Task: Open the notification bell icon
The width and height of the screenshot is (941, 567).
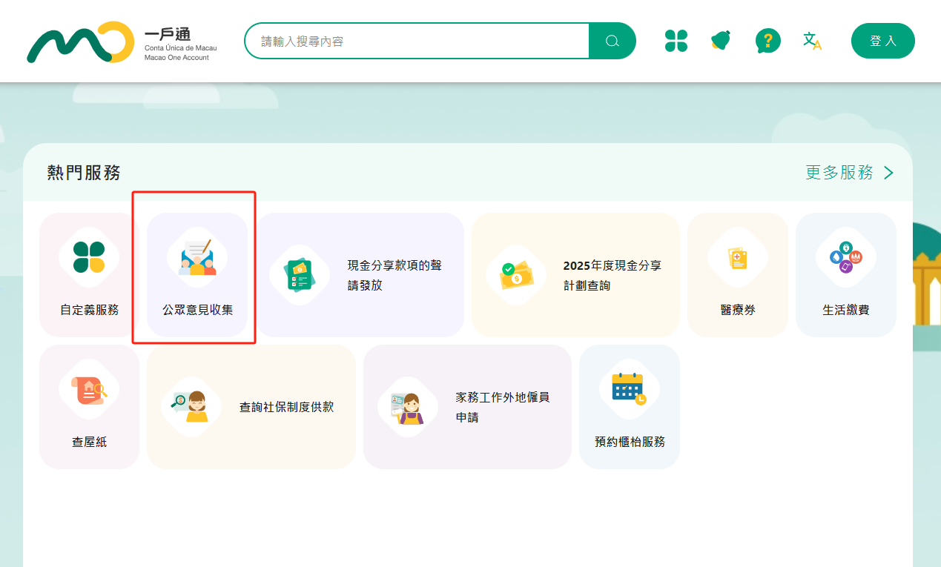Action: click(720, 41)
